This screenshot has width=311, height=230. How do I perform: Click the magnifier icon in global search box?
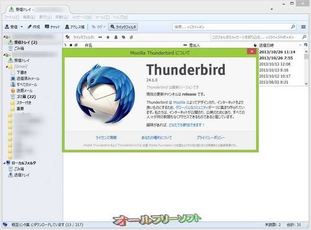pos(293,27)
